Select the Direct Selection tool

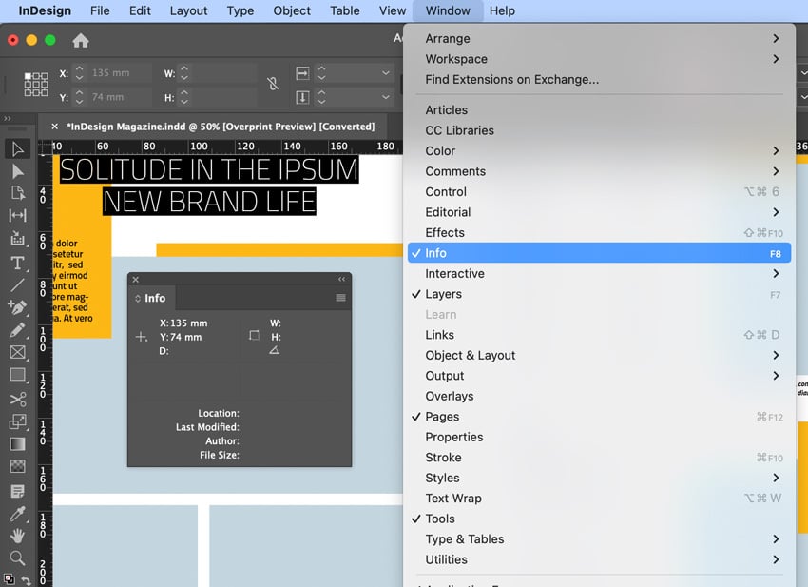coord(19,171)
